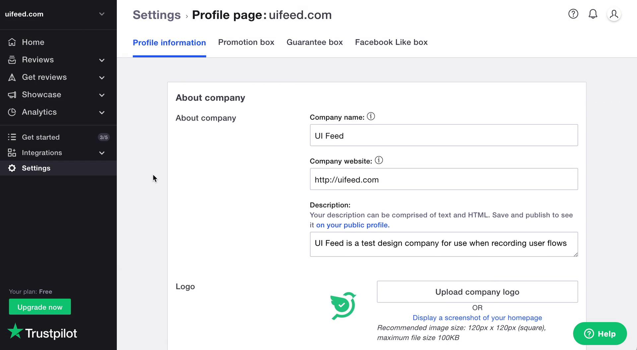Focus the Company website input field
This screenshot has height=350, width=637.
[x=444, y=179]
